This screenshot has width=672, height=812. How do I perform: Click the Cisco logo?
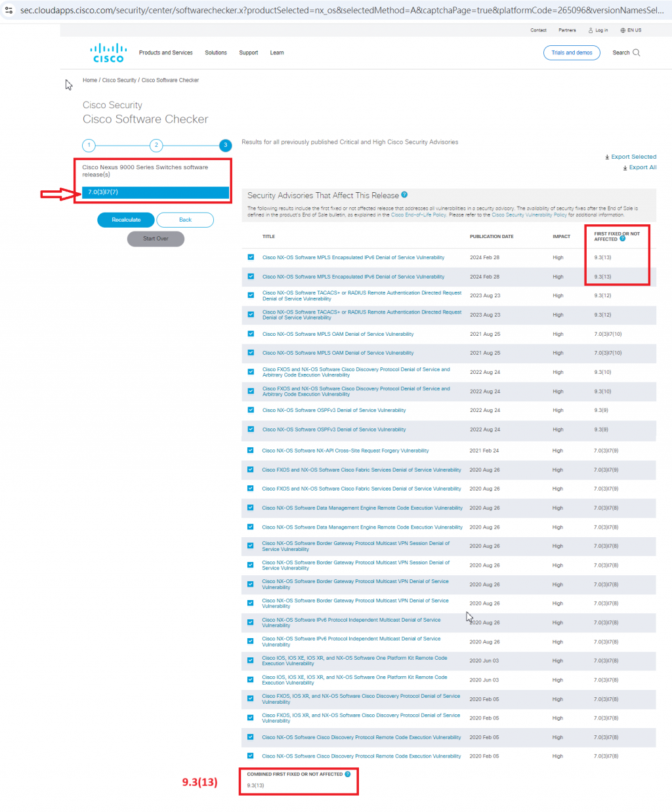tap(108, 52)
